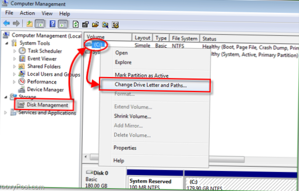
Task: Click the System Tools icon
Action: coord(14,43)
